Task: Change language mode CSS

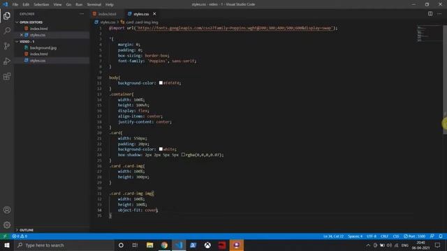Action: coord(396,236)
